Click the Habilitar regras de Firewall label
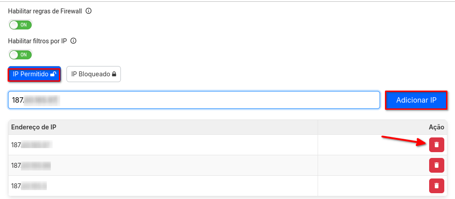 point(45,11)
